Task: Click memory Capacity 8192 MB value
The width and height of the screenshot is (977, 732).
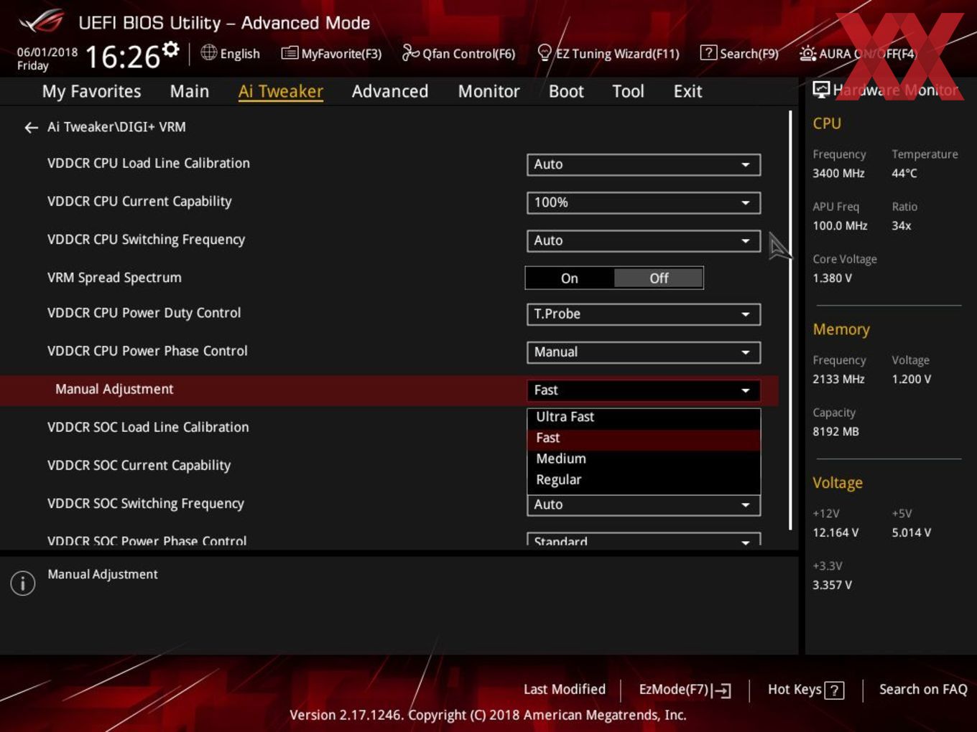Action: [835, 431]
